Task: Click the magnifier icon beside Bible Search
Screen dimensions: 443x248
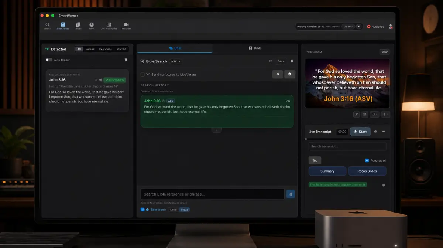Action: (142, 61)
